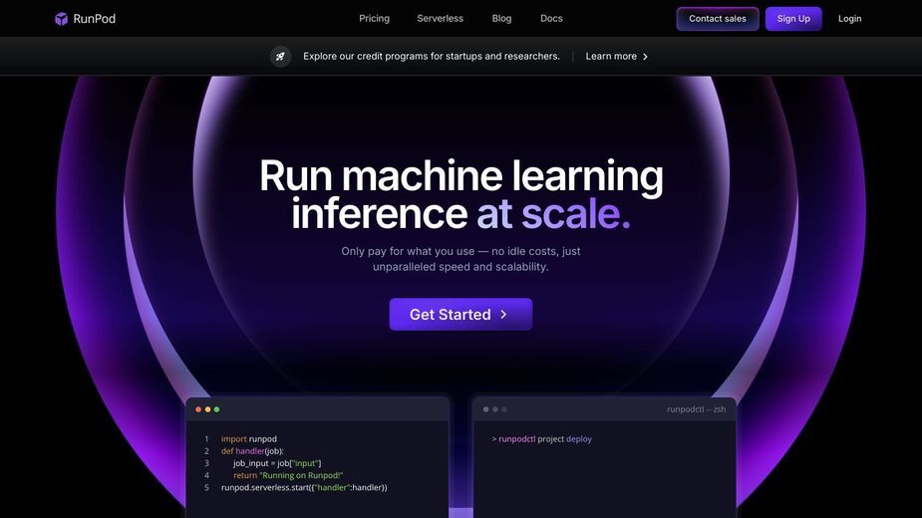Image resolution: width=922 pixels, height=518 pixels.
Task: Click the rocket icon in the announcement bar
Action: coord(280,57)
